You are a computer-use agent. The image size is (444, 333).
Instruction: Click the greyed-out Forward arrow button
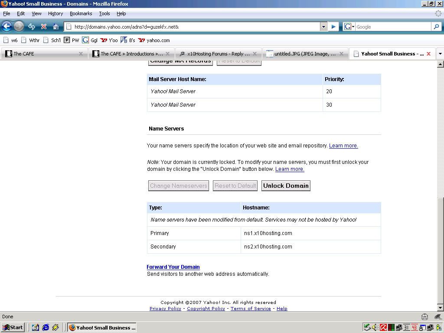[19, 26]
